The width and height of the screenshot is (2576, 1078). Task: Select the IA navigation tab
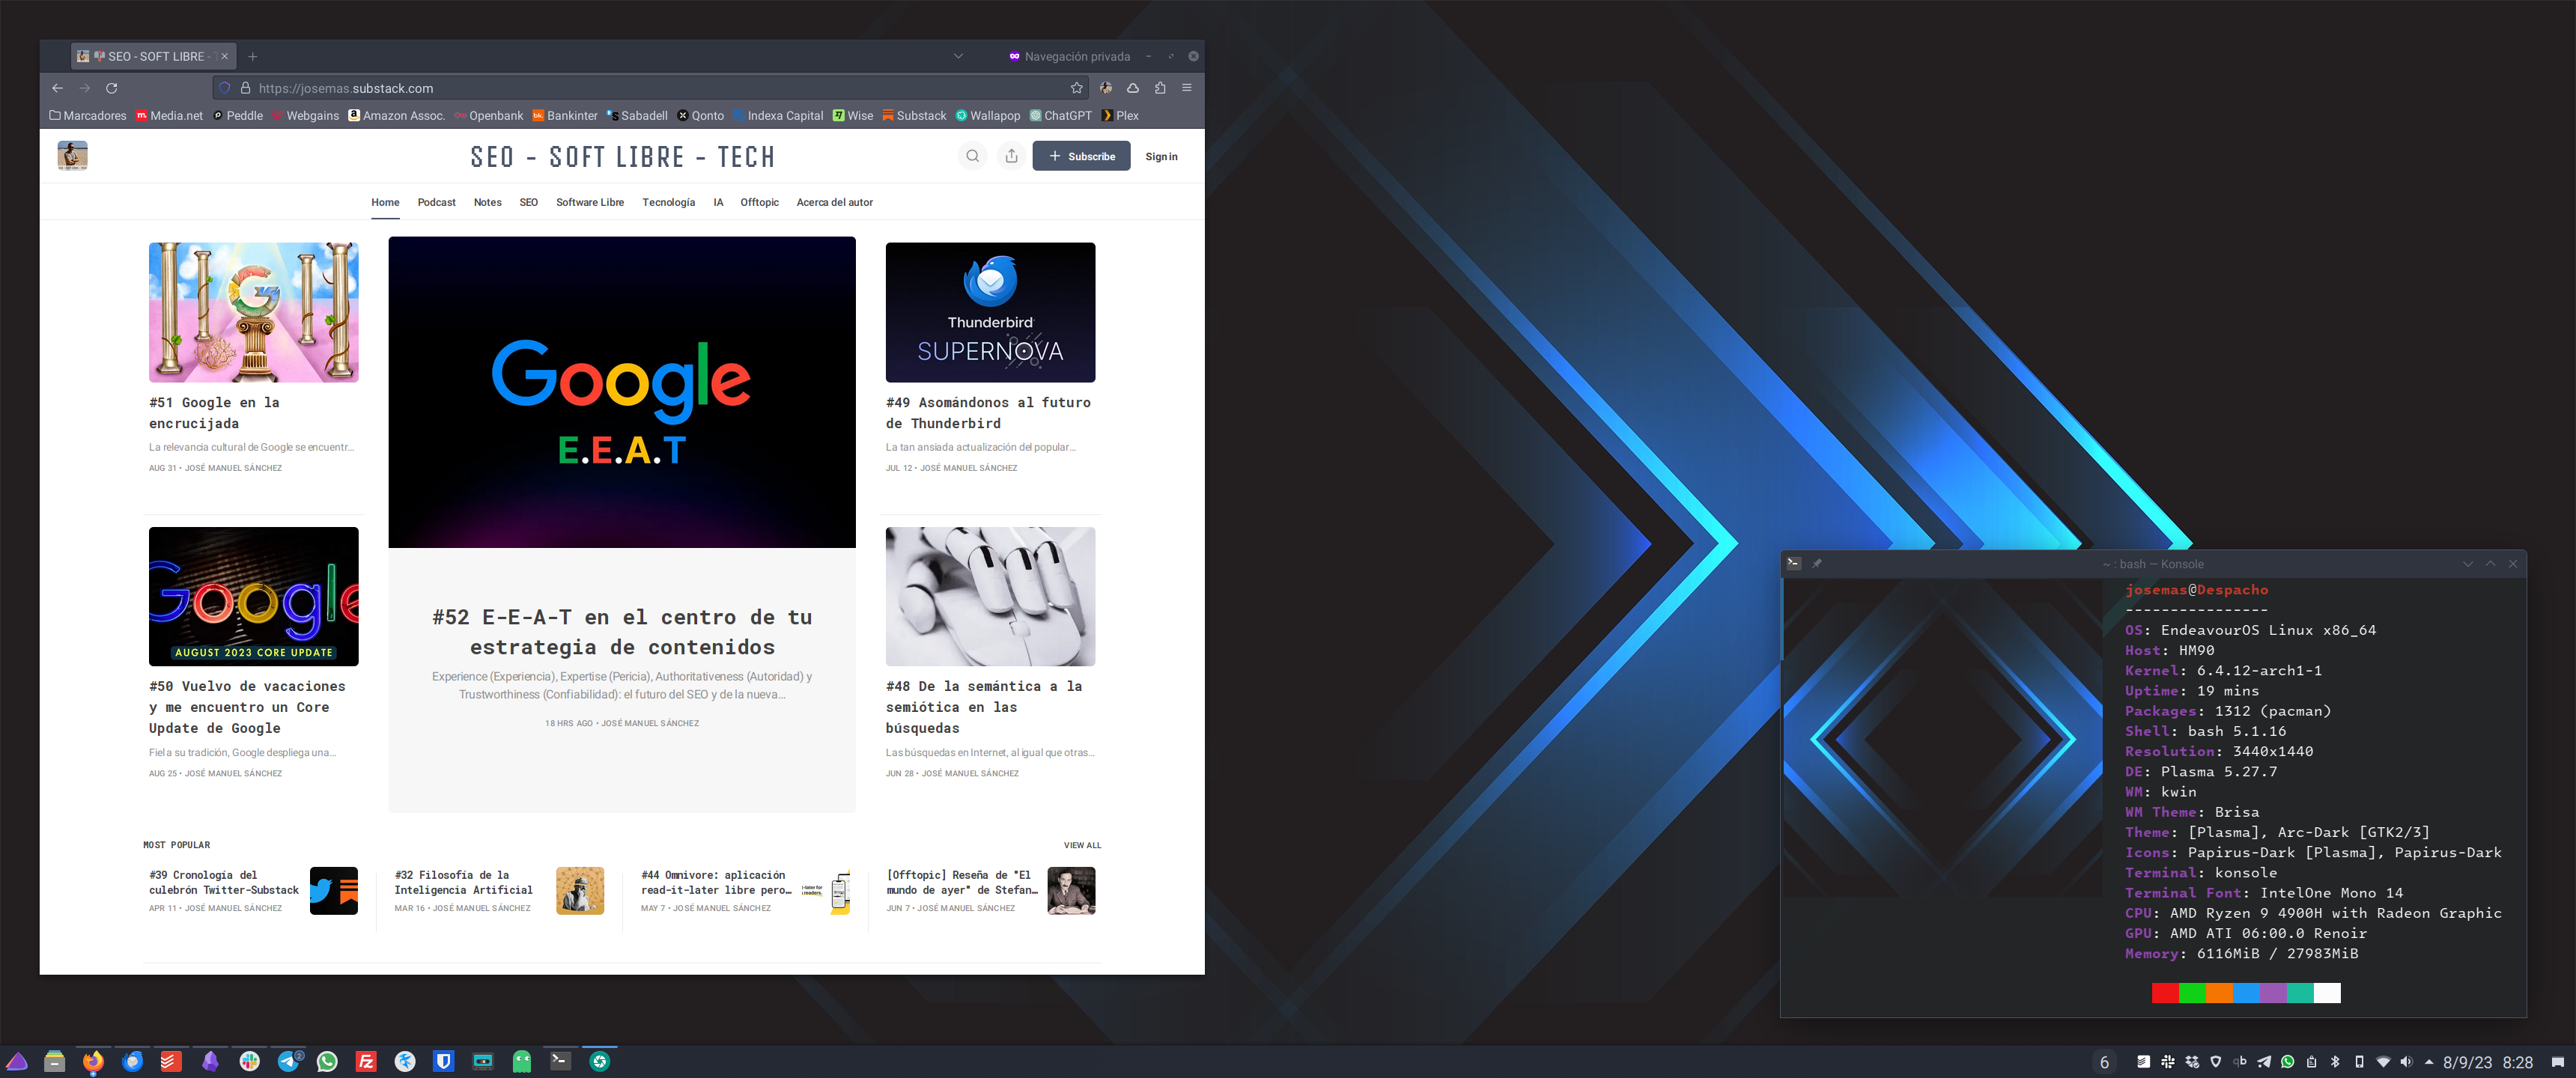coord(718,202)
